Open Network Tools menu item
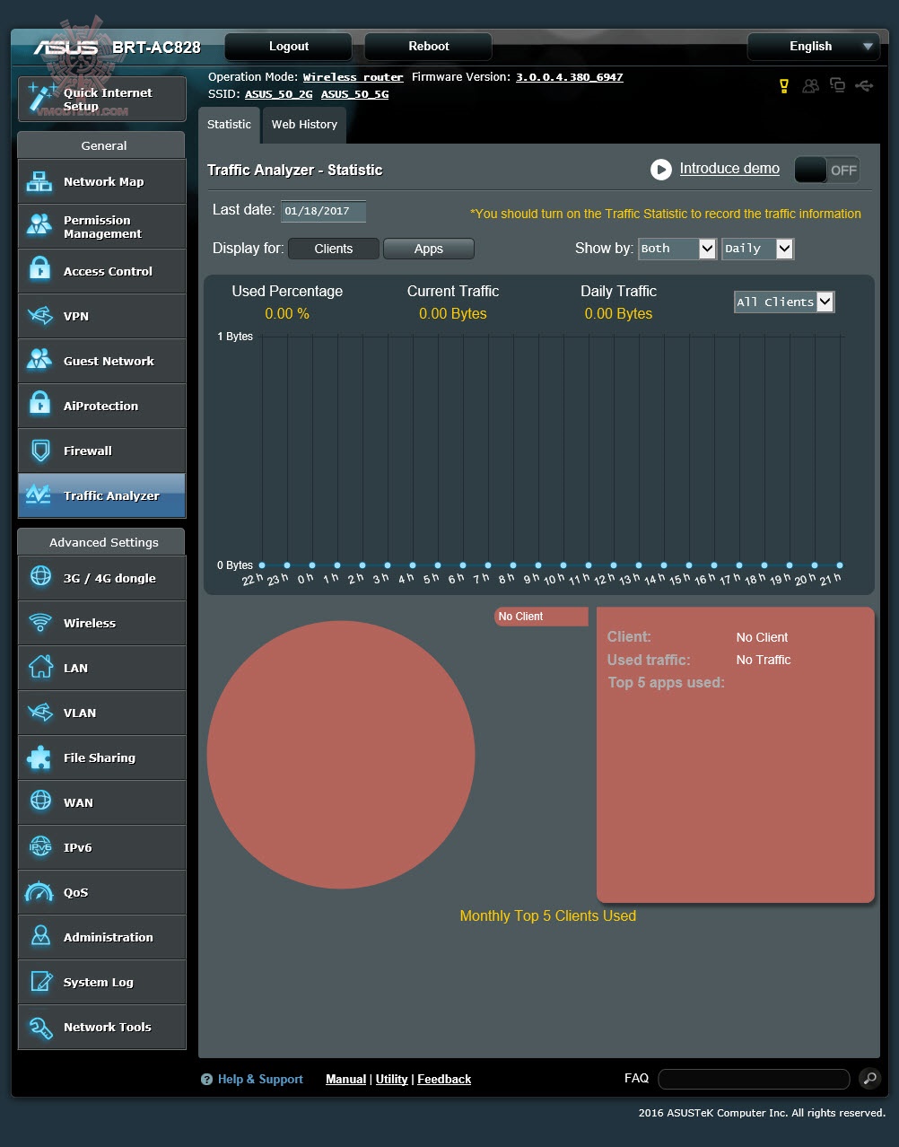Viewport: 899px width, 1147px height. point(101,1027)
